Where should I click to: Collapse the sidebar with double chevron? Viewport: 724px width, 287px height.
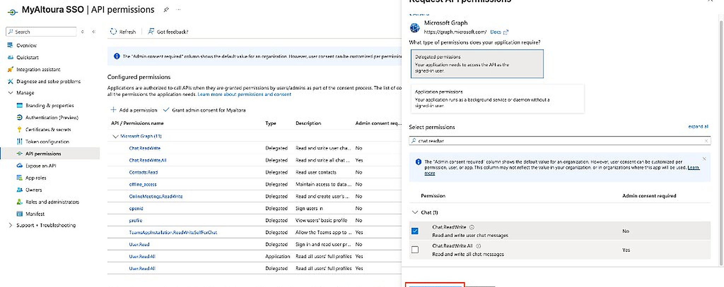pos(94,32)
